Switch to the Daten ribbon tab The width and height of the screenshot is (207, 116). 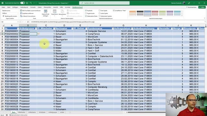(39, 7)
